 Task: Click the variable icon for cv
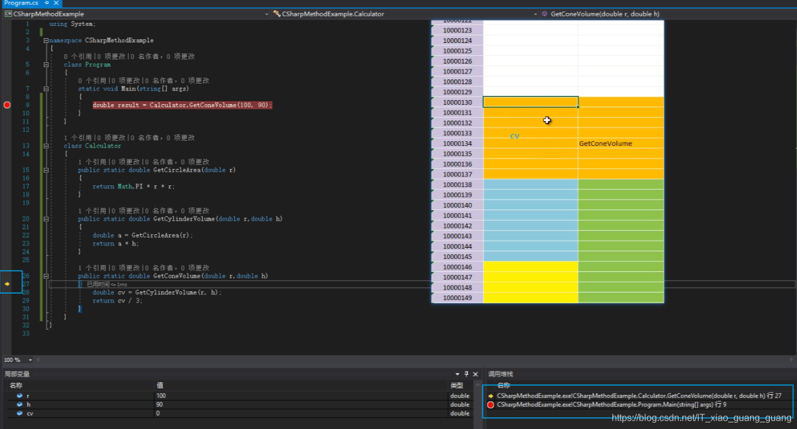click(x=19, y=414)
